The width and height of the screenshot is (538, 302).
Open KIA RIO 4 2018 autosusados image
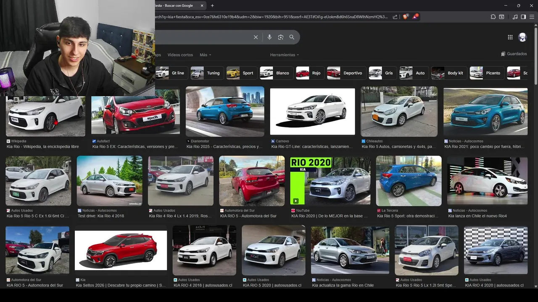pyautogui.click(x=204, y=250)
